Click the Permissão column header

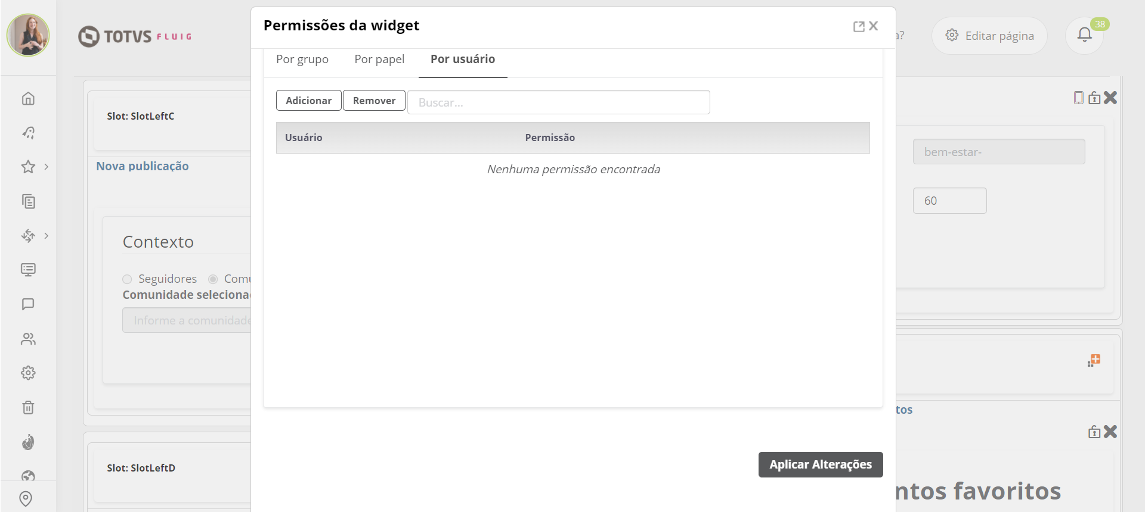550,138
